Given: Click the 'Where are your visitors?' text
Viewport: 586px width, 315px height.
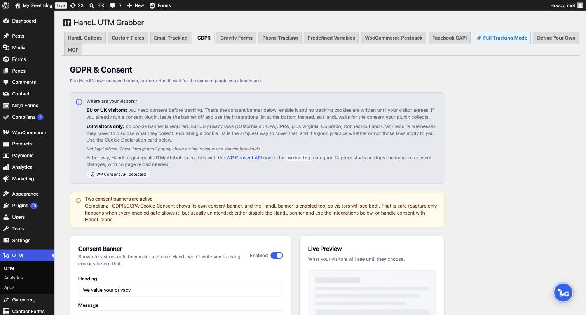Looking at the screenshot, I should point(112,101).
